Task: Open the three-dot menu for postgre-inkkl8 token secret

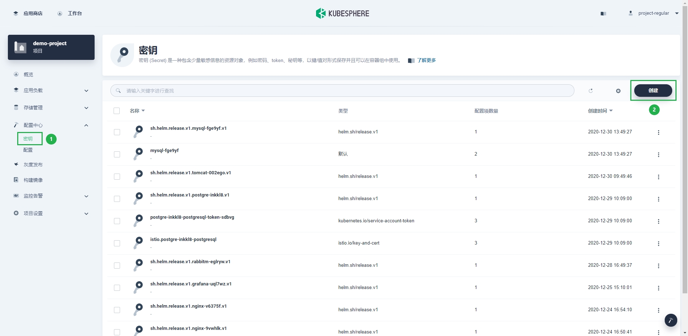Action: (659, 222)
